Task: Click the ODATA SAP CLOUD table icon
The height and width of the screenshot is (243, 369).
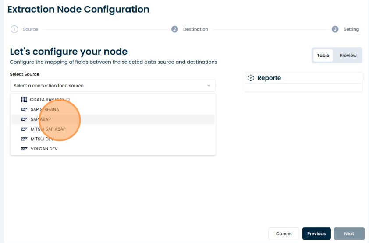Action: (24, 100)
